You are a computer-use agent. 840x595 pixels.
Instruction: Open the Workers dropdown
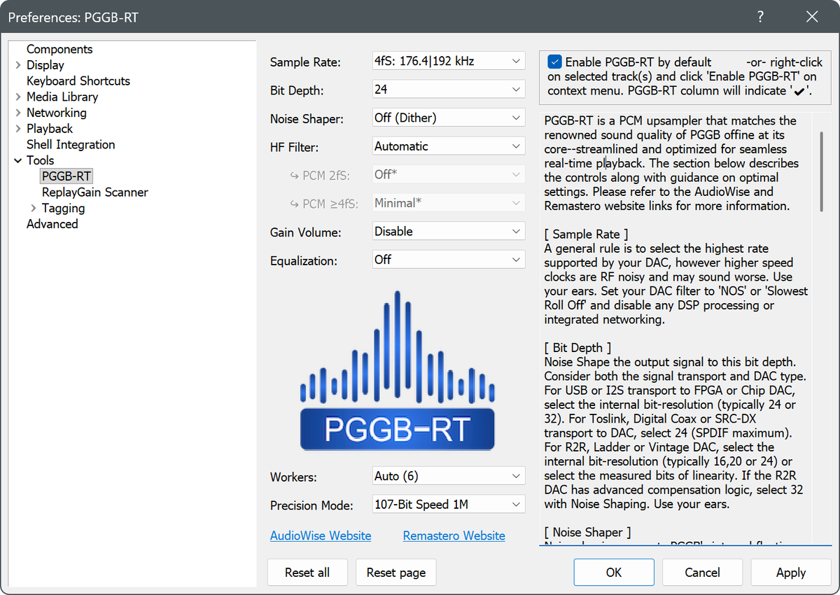(448, 476)
